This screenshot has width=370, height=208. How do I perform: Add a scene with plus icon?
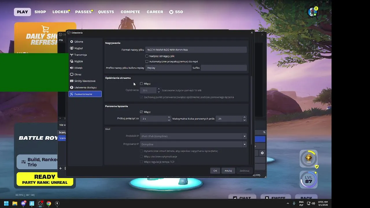(x=60, y=168)
